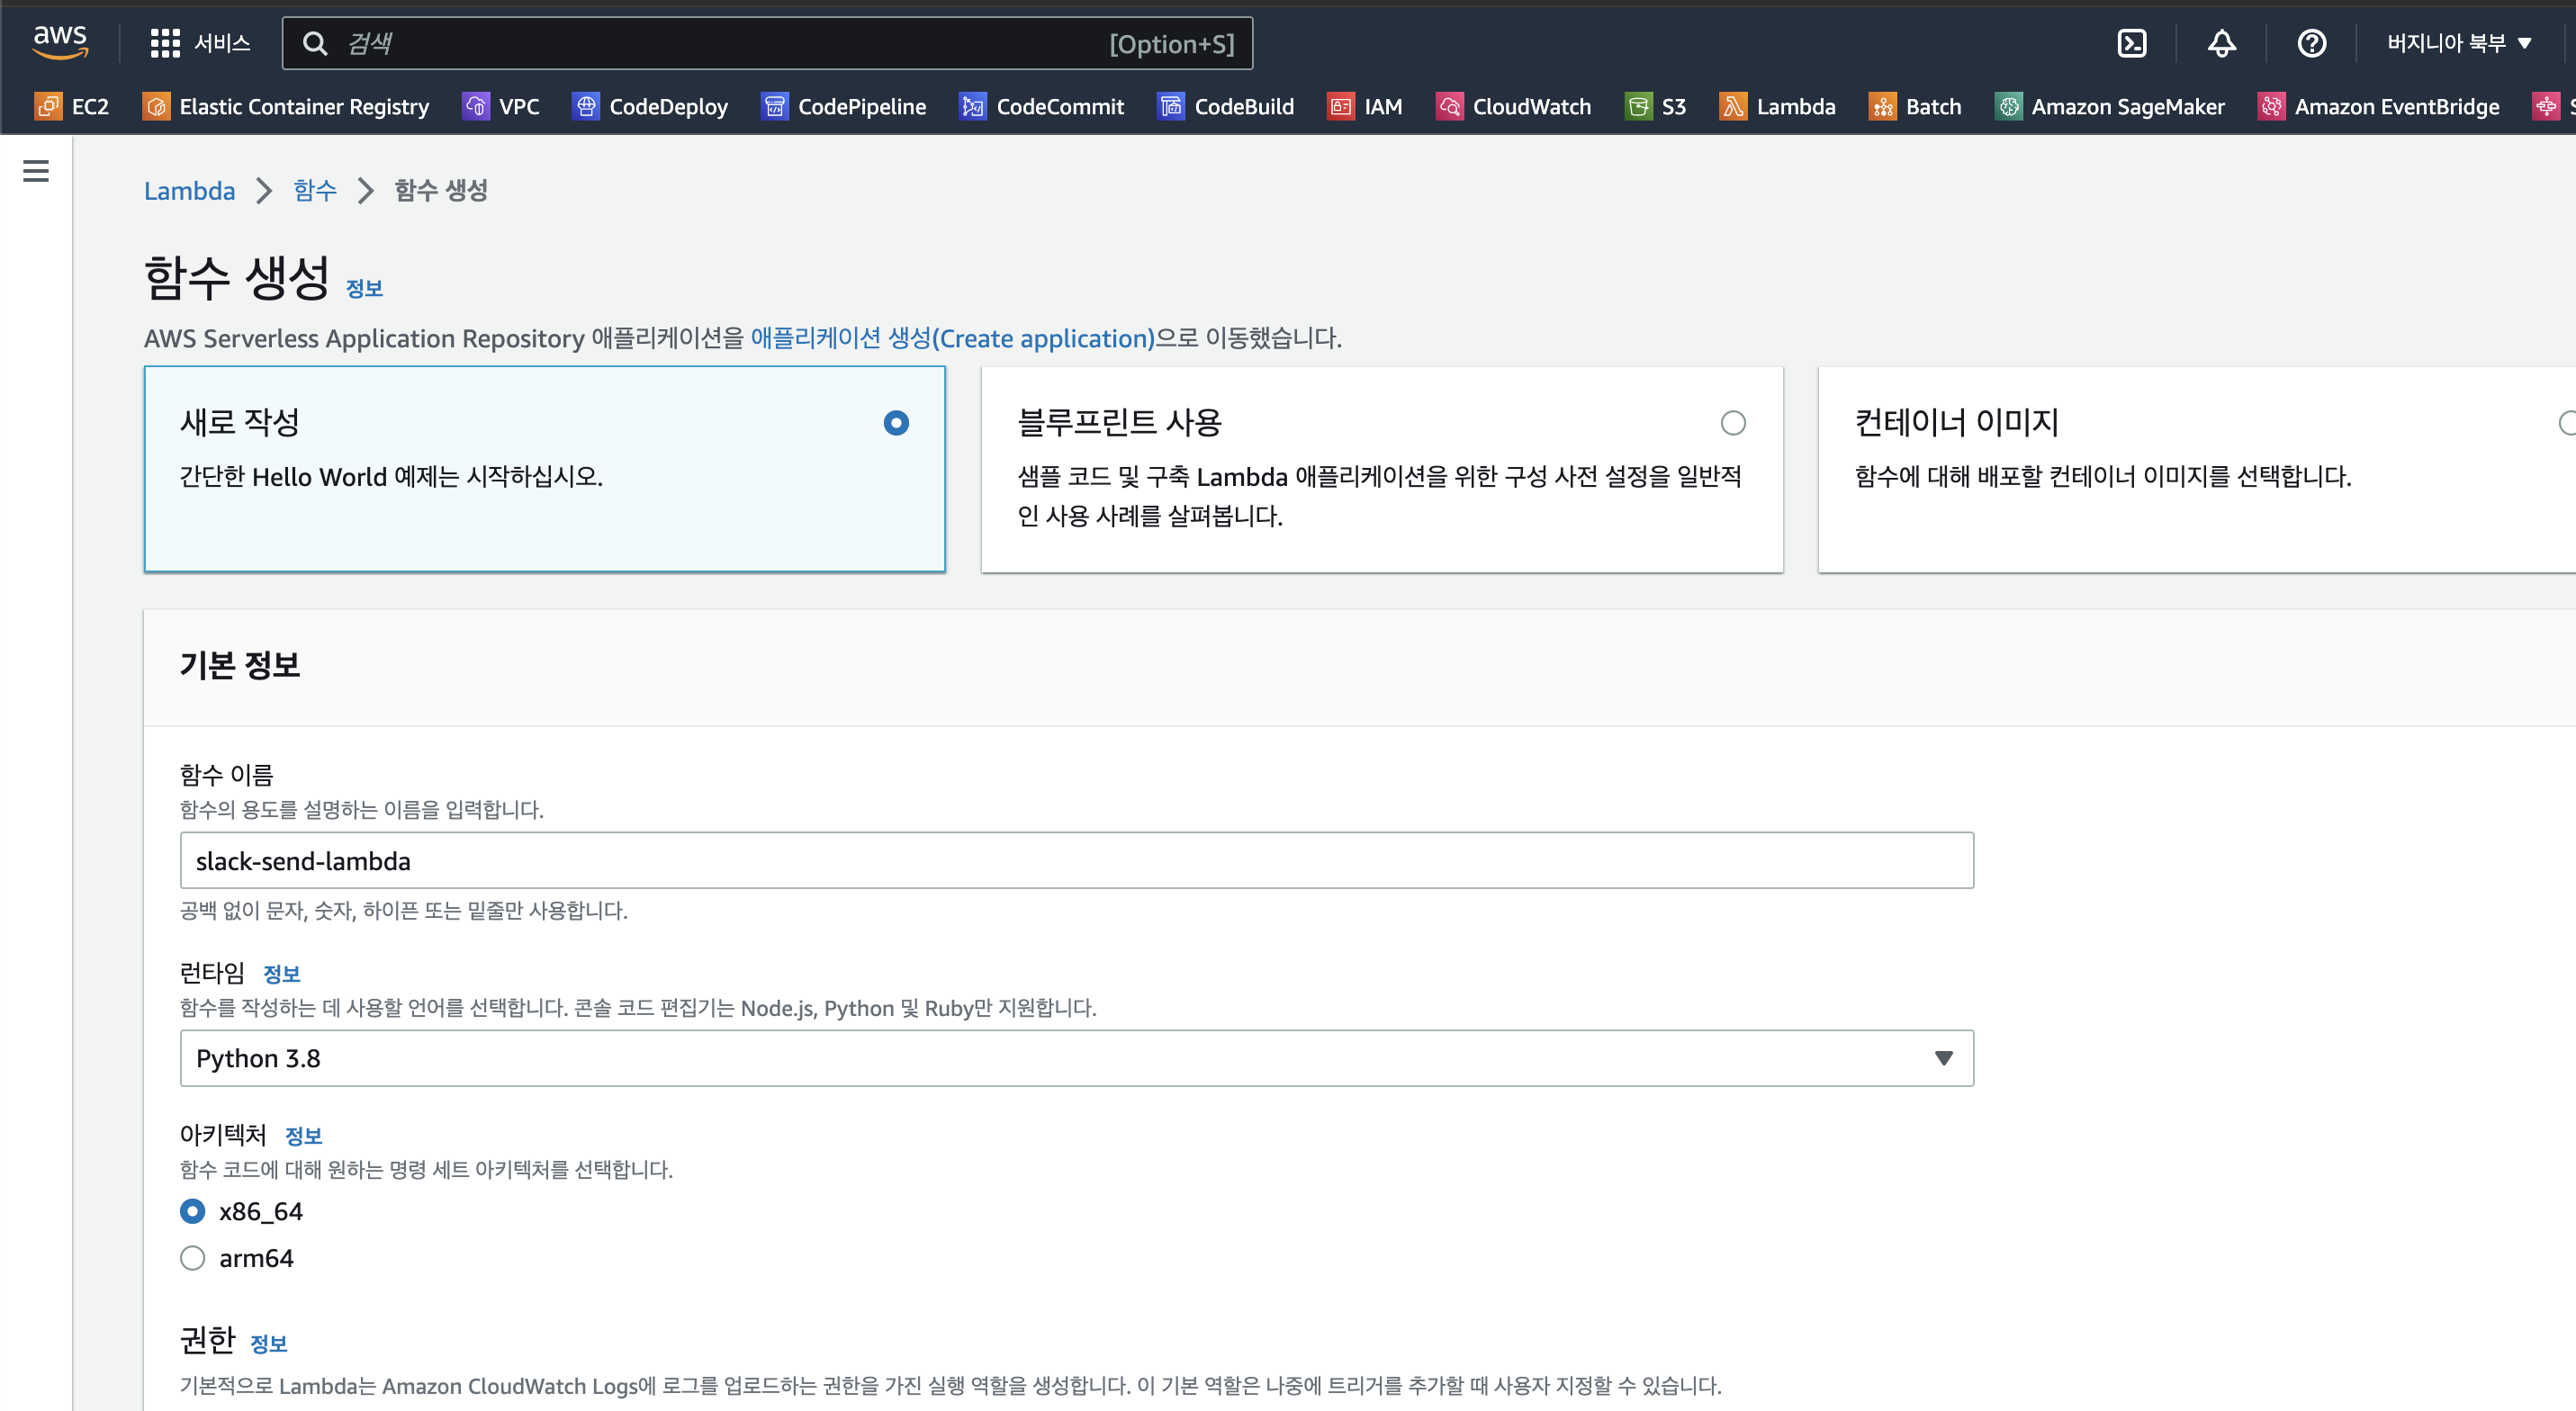The image size is (2576, 1411).
Task: Expand the Python 3.8 runtime dropdown
Action: point(1076,1058)
